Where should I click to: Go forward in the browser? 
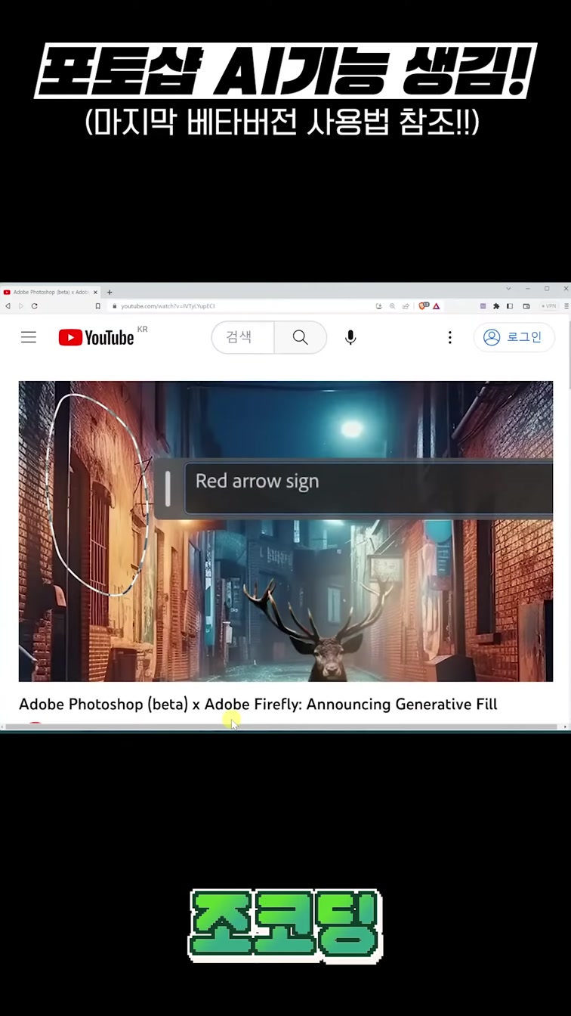pos(20,306)
